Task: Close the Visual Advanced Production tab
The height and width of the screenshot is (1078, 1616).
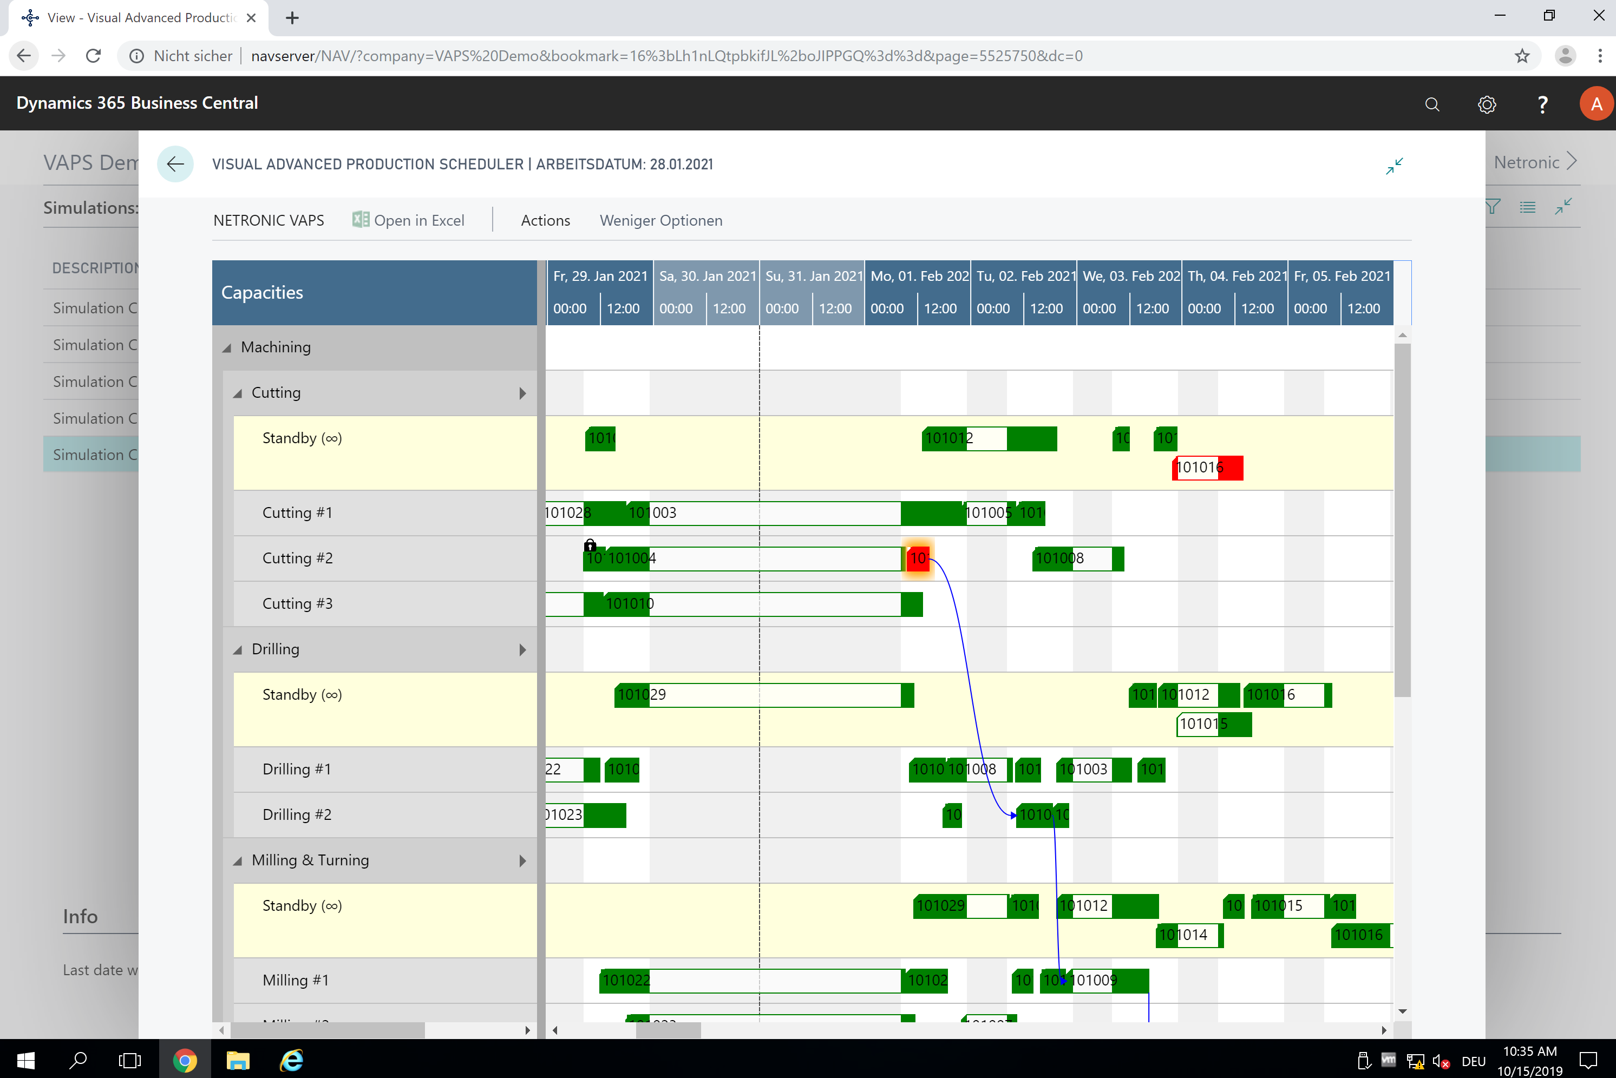Action: [x=252, y=18]
